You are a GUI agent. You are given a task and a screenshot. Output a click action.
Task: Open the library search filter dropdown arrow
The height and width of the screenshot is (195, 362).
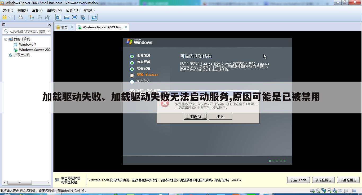(x=48, y=31)
